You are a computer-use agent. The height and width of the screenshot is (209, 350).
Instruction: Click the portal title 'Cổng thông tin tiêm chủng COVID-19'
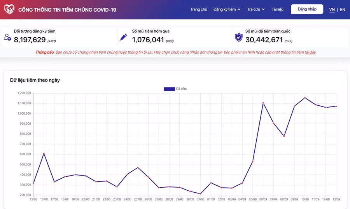(67, 10)
